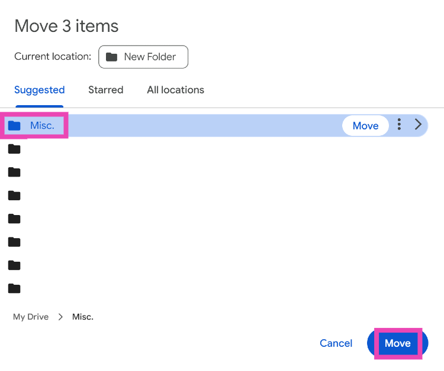Choose the second unnamed folder icon below Misc.
The image size is (444, 371).
tap(14, 173)
